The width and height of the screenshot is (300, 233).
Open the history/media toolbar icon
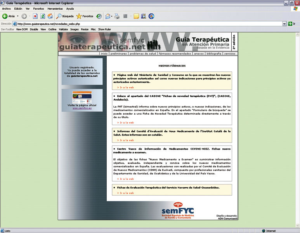99,16
